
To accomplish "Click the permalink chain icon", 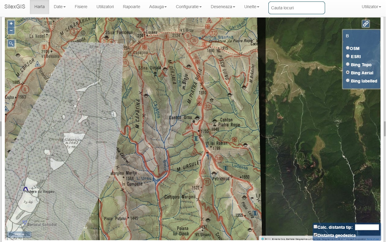I will coord(365,24).
